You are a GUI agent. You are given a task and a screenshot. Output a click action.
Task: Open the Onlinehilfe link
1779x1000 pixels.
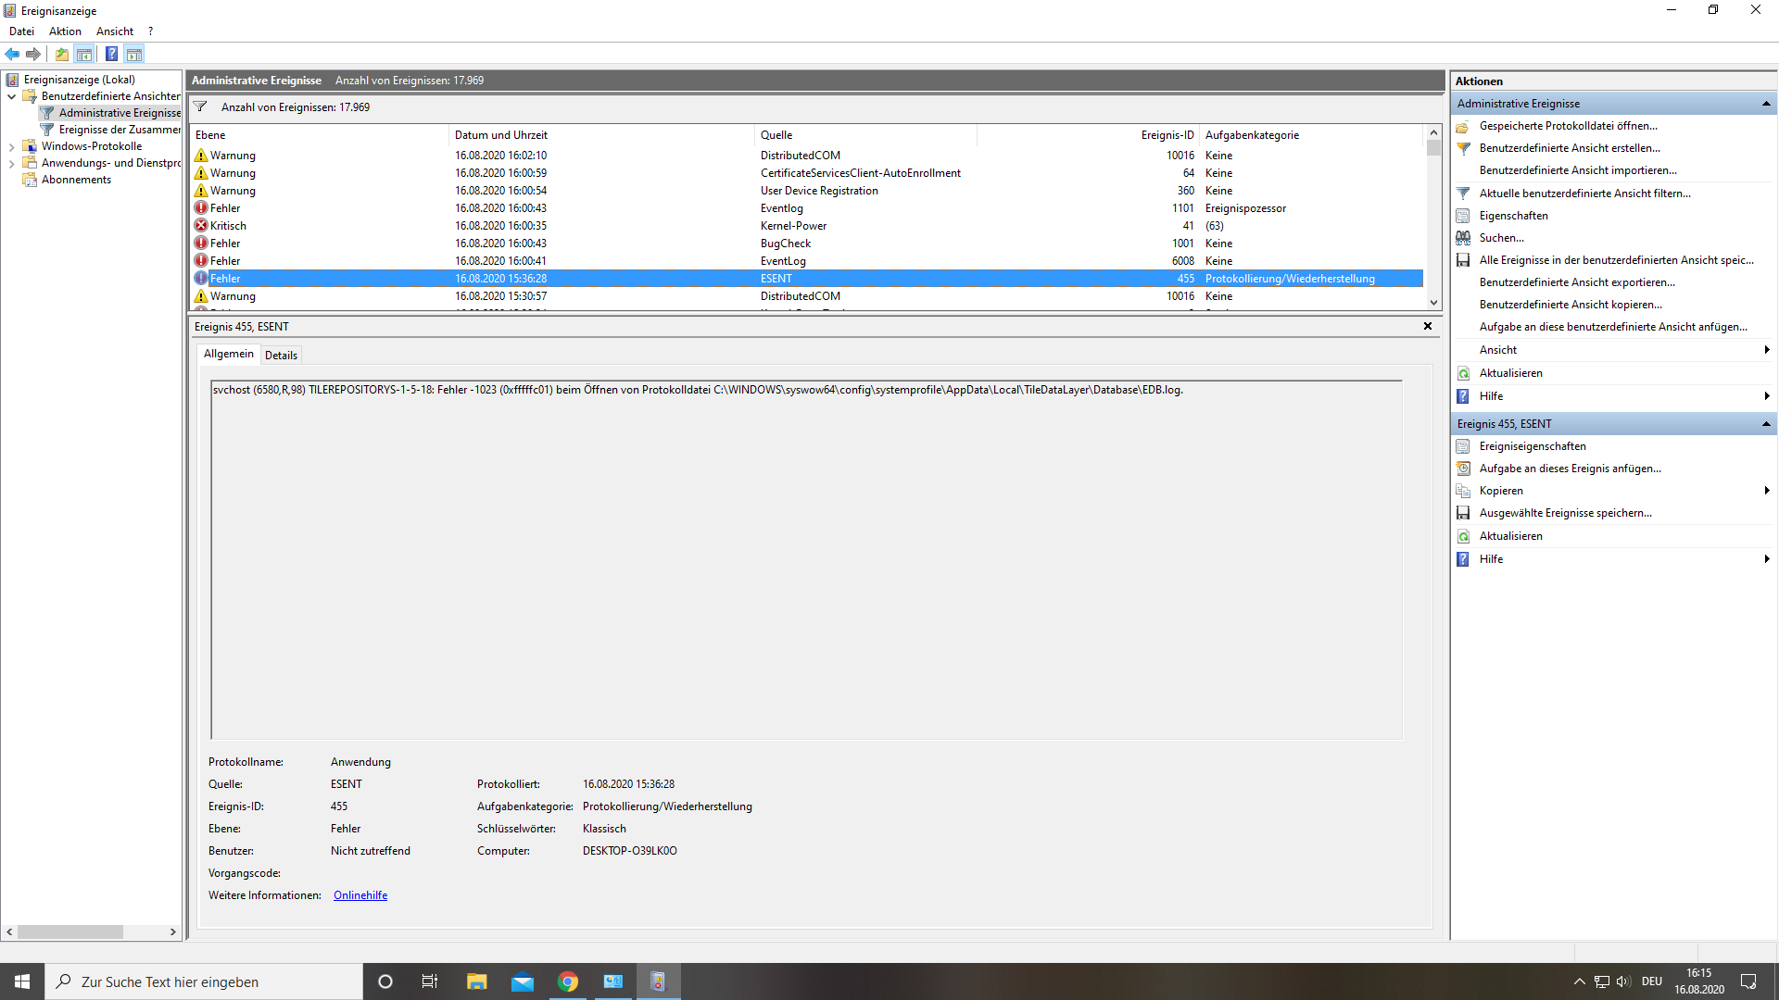coord(360,895)
